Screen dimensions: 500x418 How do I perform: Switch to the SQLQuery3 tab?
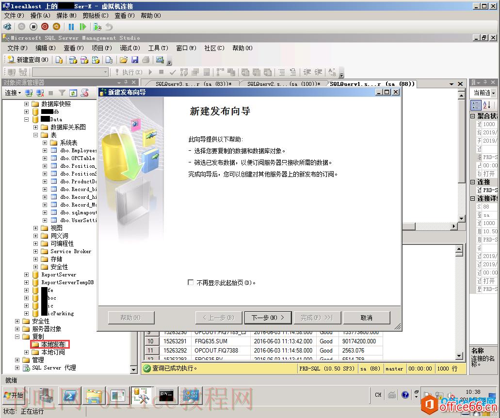(x=193, y=84)
